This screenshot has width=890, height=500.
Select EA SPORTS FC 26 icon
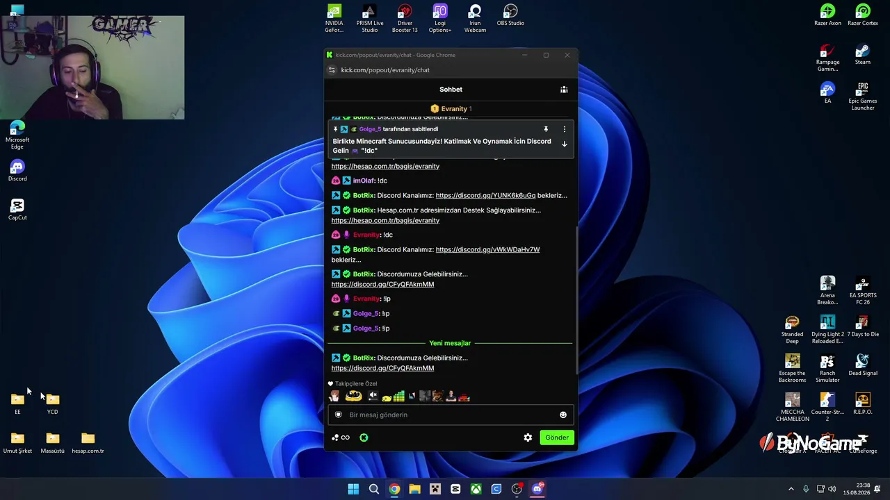click(863, 291)
